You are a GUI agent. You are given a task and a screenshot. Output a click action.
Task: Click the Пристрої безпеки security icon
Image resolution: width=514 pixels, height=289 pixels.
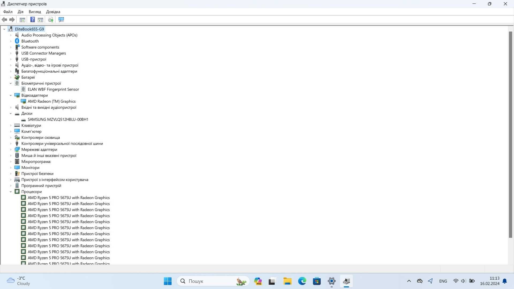(17, 173)
